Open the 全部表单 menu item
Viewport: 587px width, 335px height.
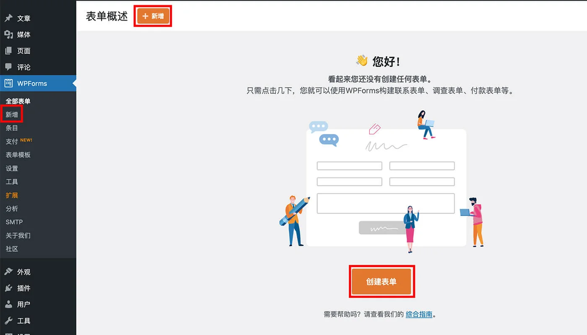pos(18,101)
